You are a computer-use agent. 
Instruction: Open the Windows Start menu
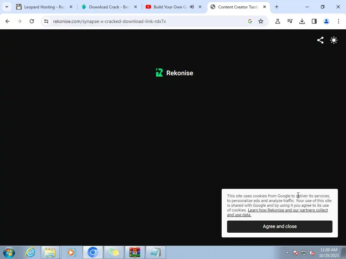[9, 252]
